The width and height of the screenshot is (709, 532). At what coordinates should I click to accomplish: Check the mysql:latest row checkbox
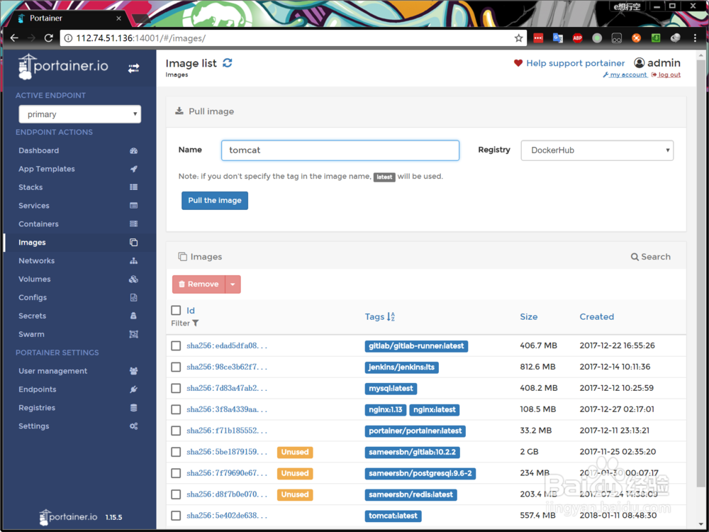(176, 388)
